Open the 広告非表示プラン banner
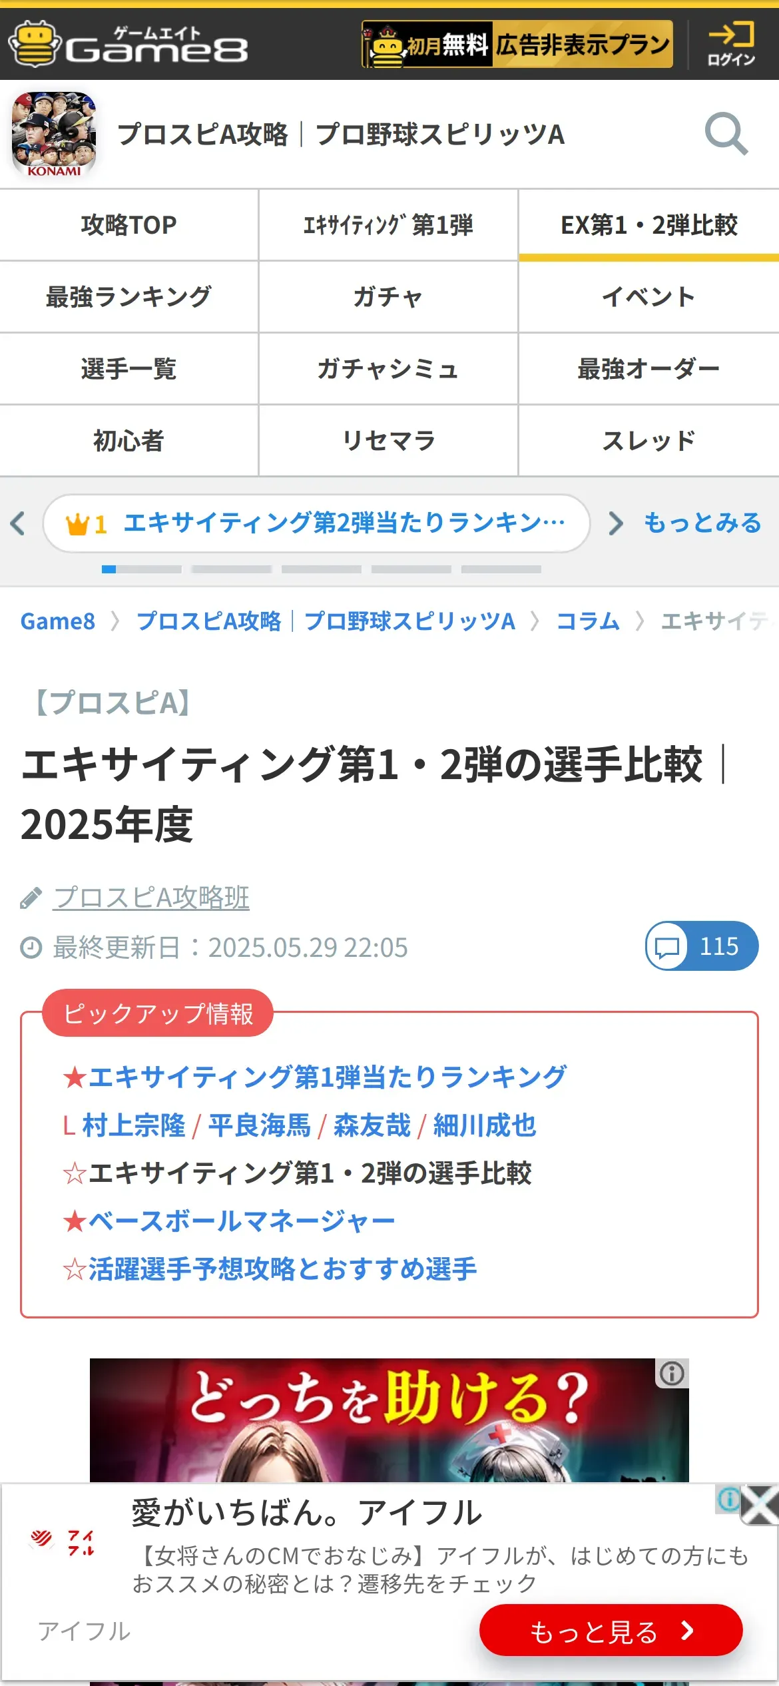 [x=517, y=44]
